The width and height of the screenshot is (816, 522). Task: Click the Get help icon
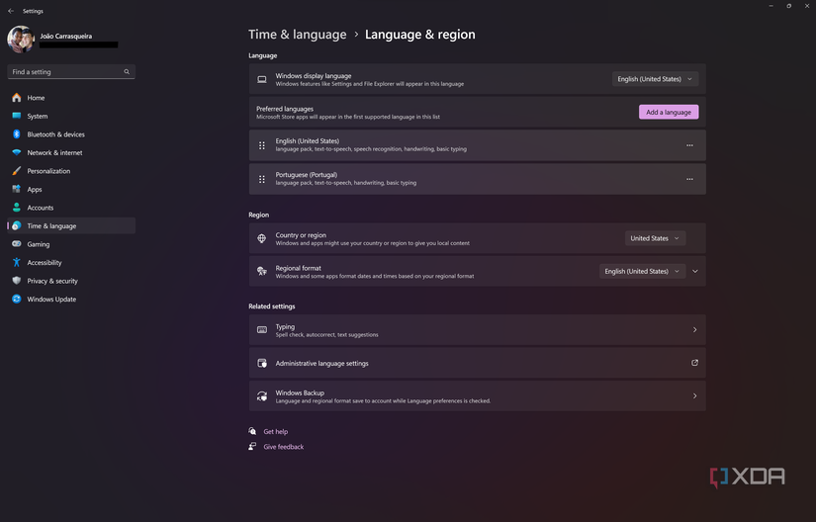252,431
